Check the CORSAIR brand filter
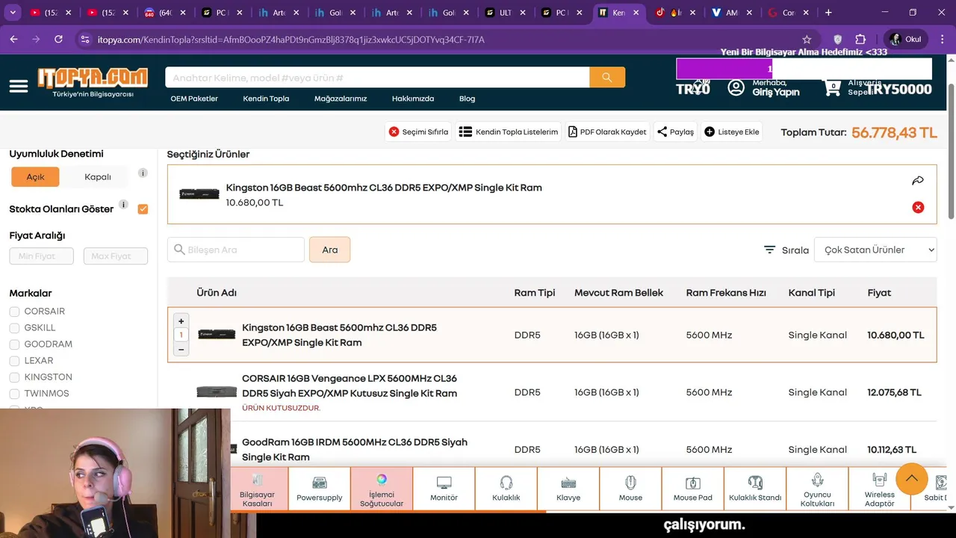956x538 pixels. click(x=14, y=311)
